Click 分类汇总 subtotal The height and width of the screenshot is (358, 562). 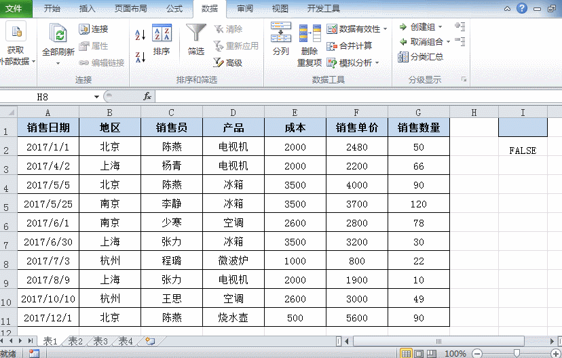(x=421, y=56)
